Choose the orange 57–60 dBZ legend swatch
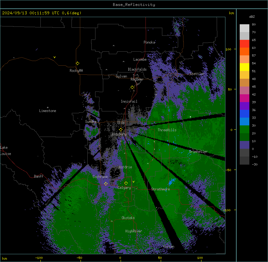 pyautogui.click(x=244, y=51)
